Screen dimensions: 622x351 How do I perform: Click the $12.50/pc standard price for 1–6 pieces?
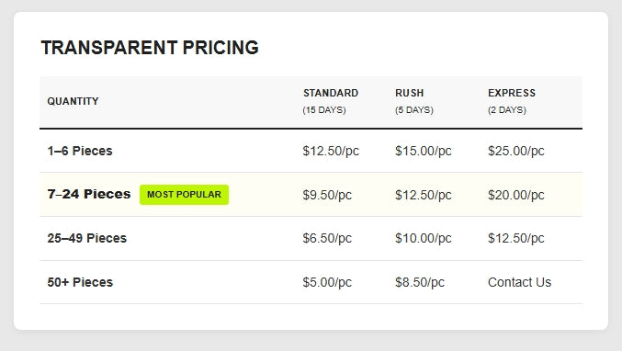[x=331, y=151]
